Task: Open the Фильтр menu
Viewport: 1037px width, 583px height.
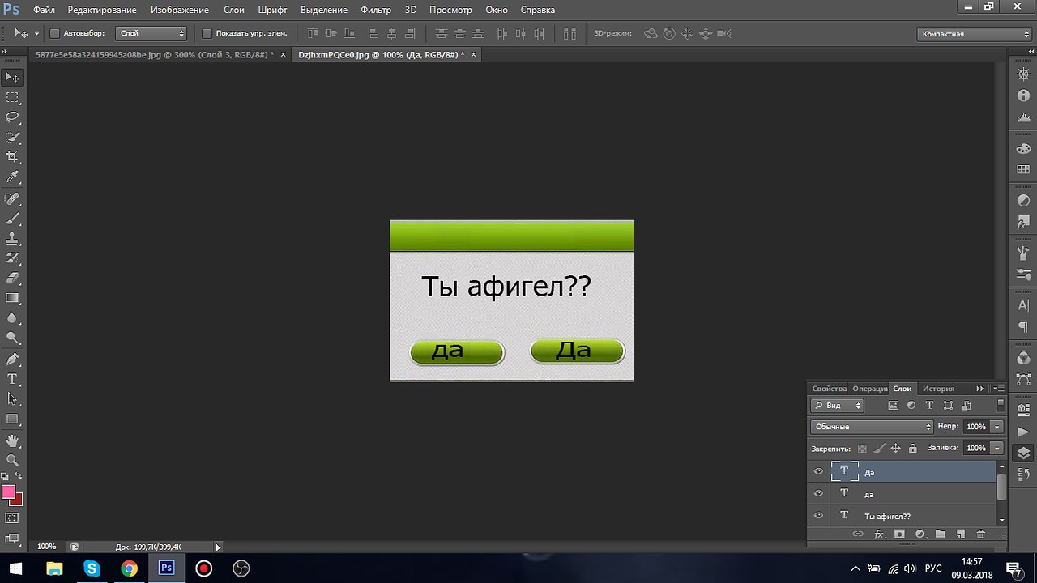Action: pyautogui.click(x=376, y=10)
